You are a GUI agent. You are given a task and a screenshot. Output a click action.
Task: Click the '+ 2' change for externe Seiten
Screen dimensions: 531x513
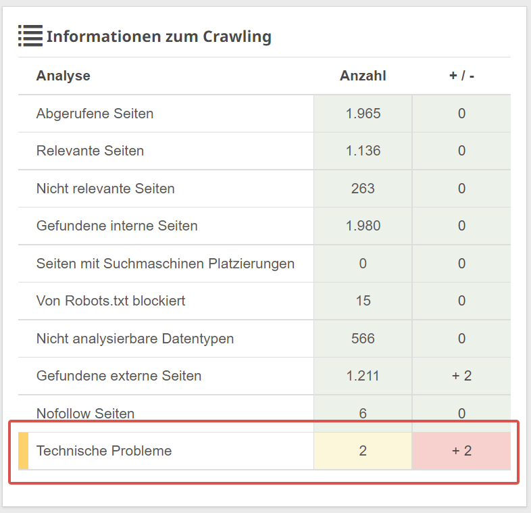tap(461, 376)
